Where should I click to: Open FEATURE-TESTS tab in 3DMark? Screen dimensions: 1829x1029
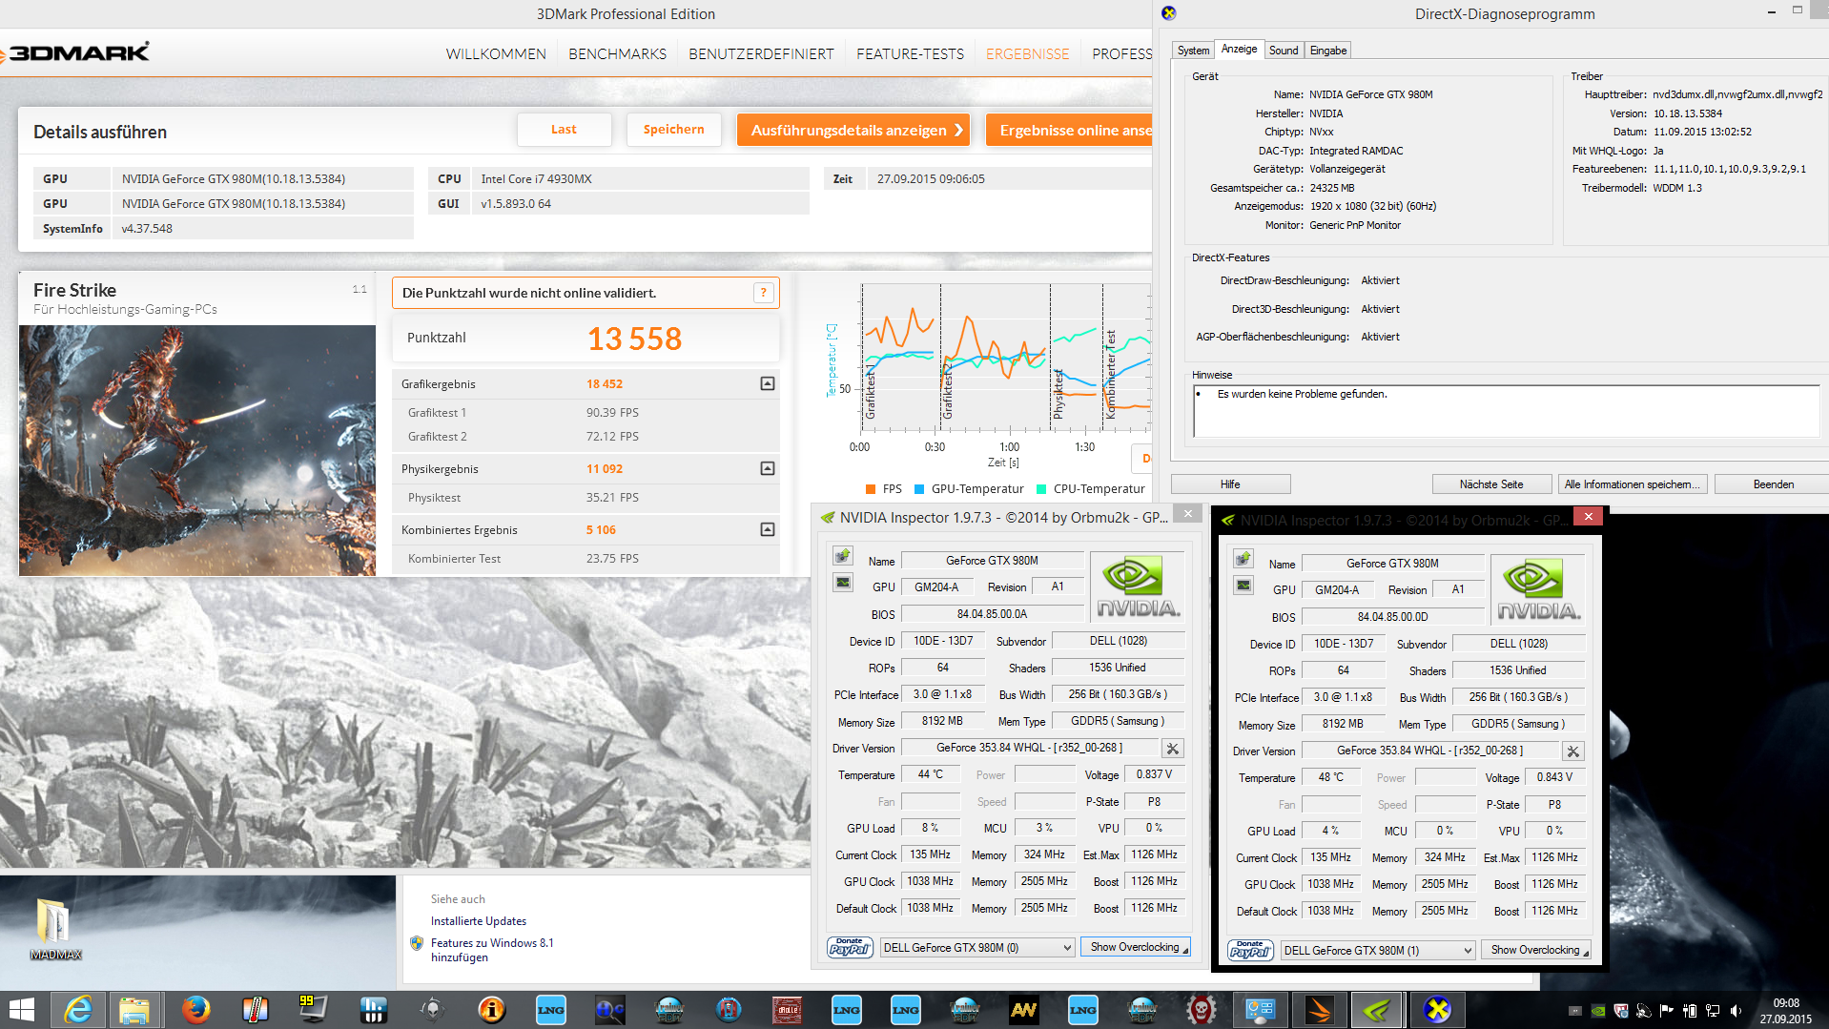(x=910, y=53)
